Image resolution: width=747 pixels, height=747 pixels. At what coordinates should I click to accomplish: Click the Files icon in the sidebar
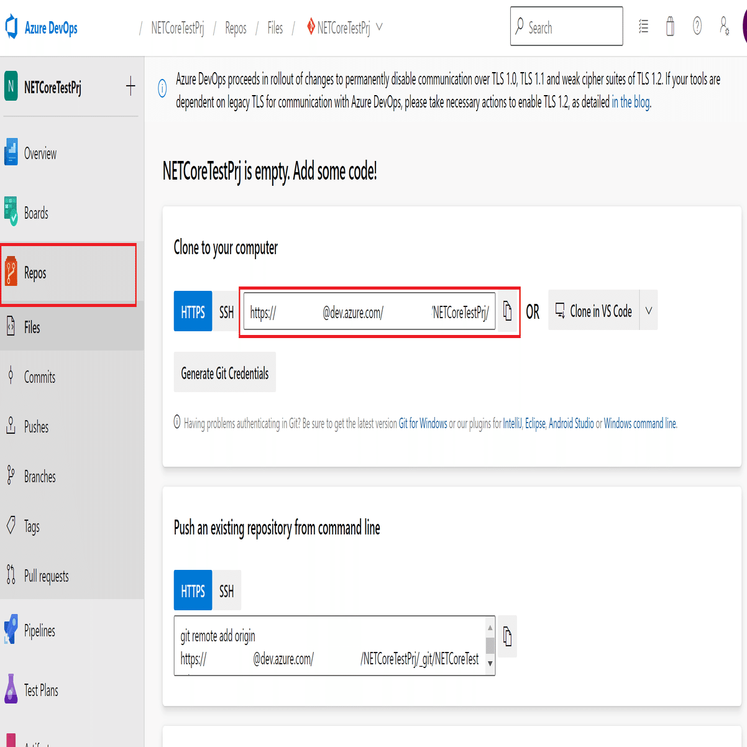pos(11,326)
